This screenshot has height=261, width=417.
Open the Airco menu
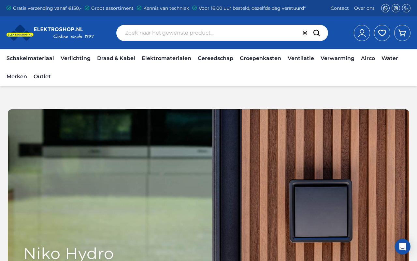(x=368, y=58)
